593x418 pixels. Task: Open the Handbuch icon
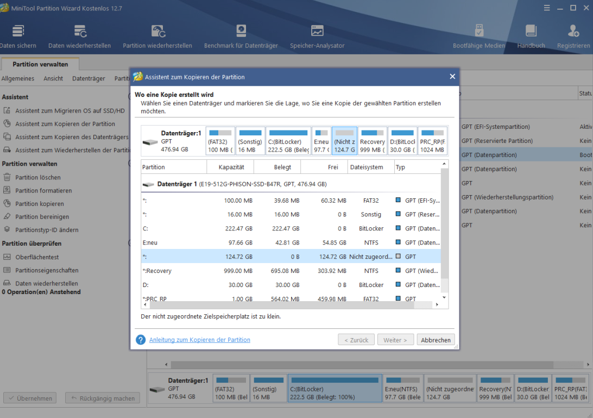pos(531,37)
